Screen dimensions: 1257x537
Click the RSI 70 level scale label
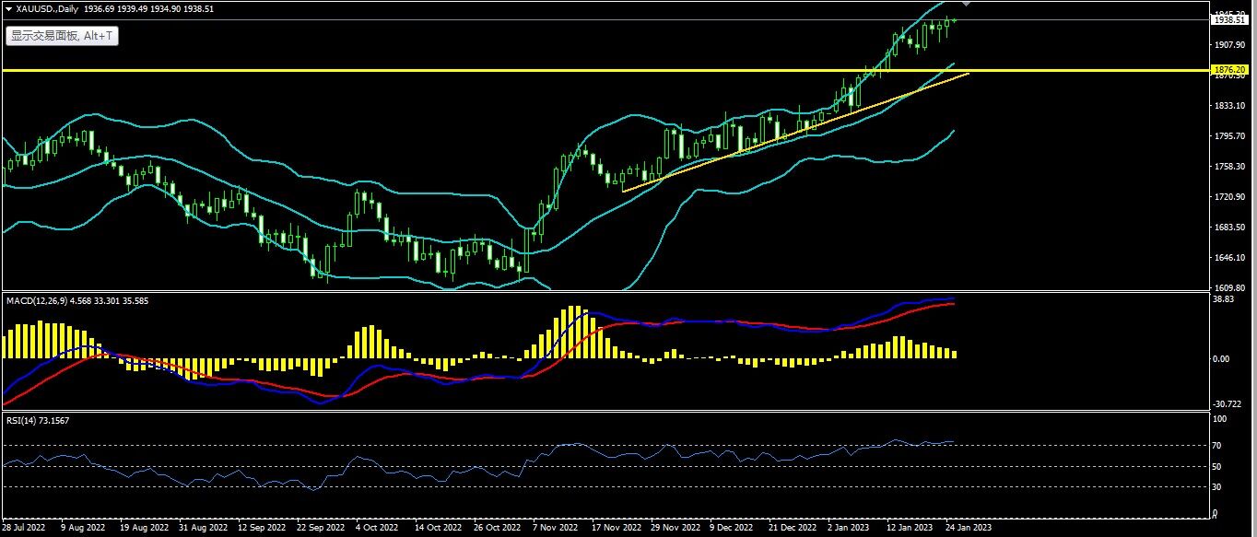[x=1216, y=446]
